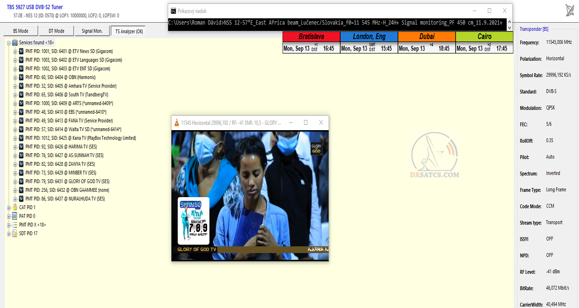Select the TS Analyzer (OK) tab

tap(127, 31)
